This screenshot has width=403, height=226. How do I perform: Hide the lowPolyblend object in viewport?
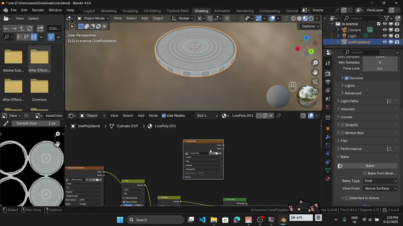pyautogui.click(x=385, y=42)
